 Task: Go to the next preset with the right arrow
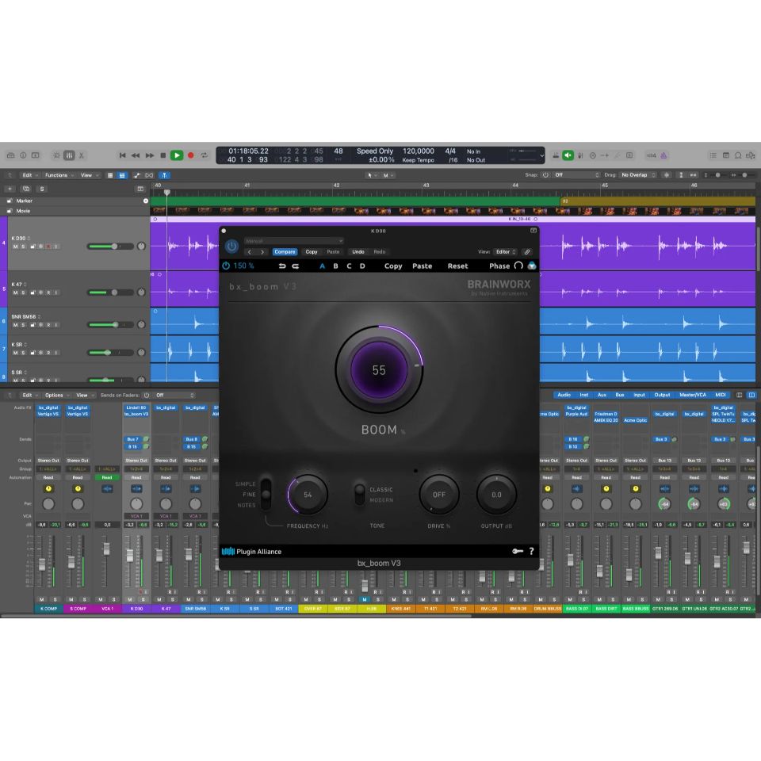click(262, 252)
